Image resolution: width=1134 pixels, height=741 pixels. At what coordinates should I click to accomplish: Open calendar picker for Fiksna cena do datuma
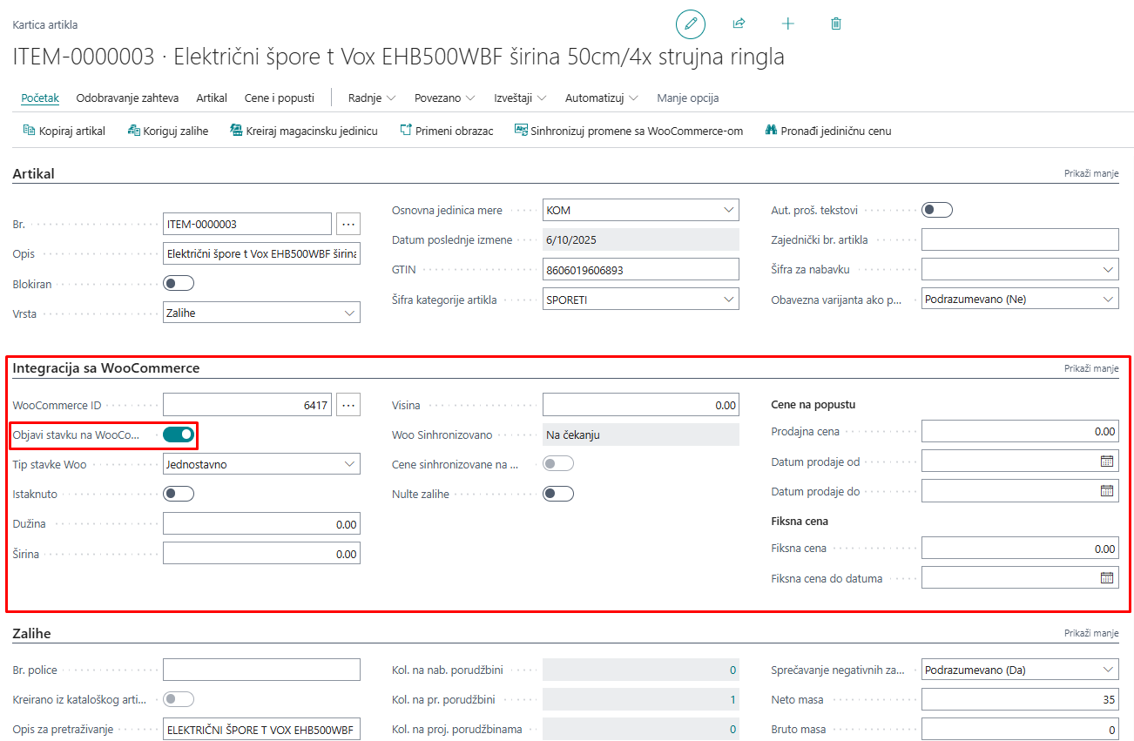(x=1107, y=577)
